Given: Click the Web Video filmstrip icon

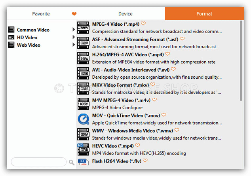Looking at the screenshot, I should (x=11, y=45).
